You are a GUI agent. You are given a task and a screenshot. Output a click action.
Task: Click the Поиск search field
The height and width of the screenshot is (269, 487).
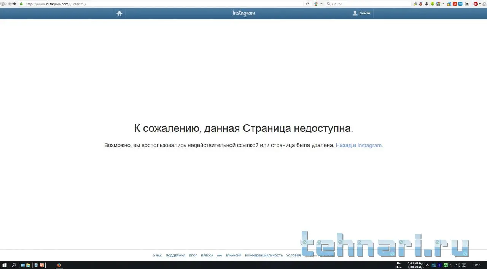tap(368, 4)
